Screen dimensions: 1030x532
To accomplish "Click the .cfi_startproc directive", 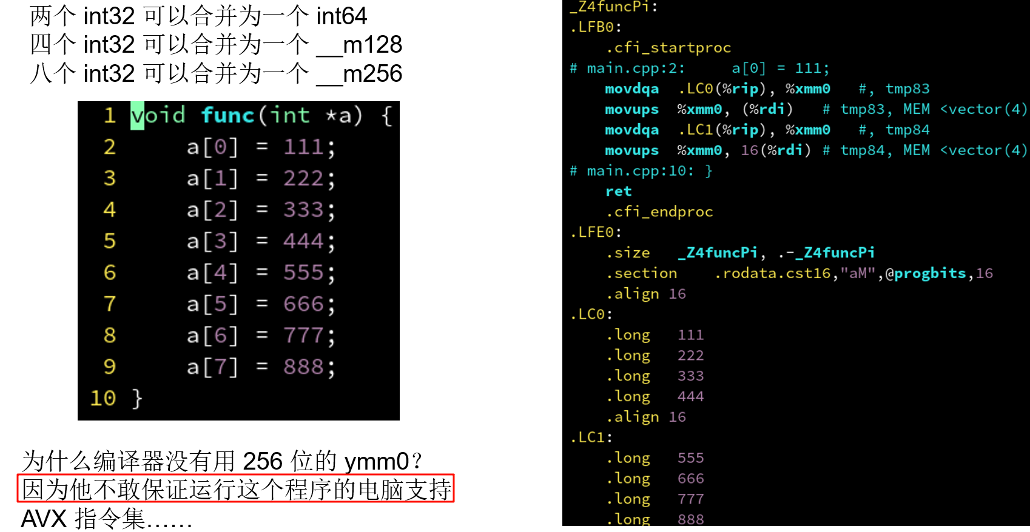I will 668,48.
